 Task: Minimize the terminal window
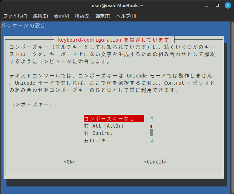tap(206, 6)
